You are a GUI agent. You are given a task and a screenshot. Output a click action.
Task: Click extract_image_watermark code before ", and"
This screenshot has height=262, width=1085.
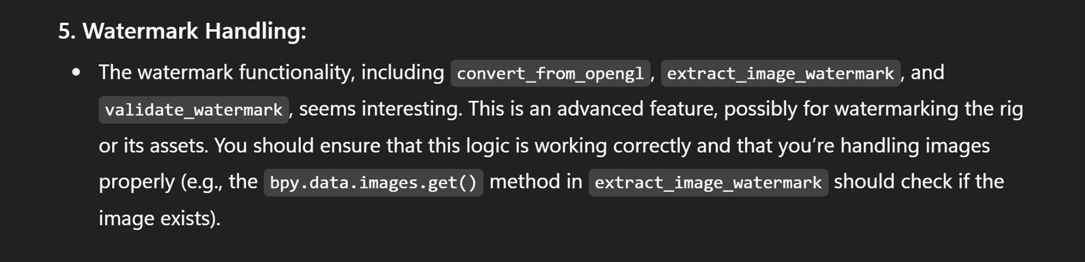(780, 73)
